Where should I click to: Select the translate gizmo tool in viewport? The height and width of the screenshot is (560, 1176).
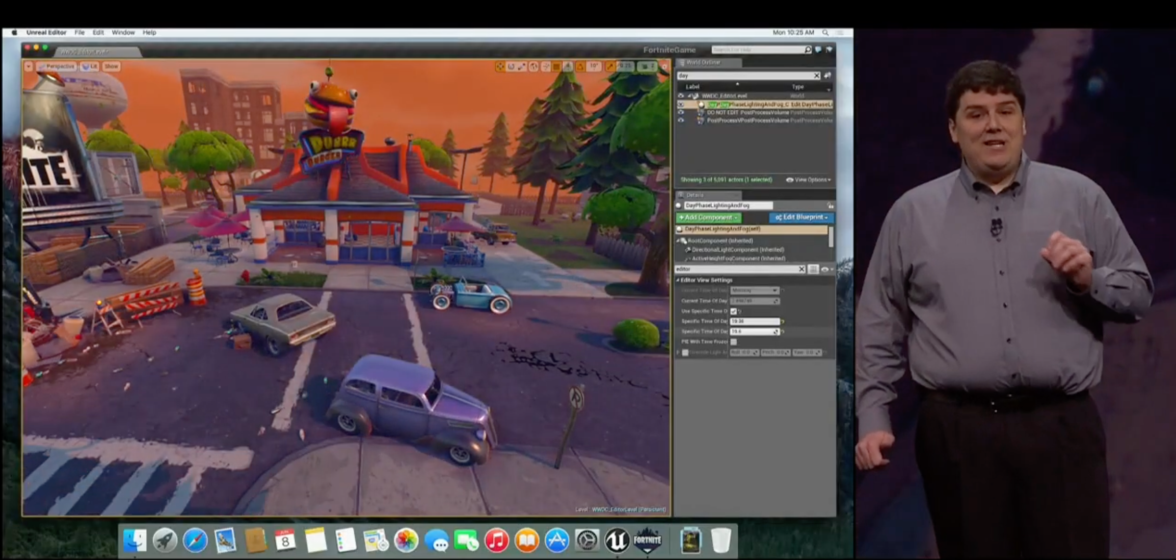pos(500,66)
